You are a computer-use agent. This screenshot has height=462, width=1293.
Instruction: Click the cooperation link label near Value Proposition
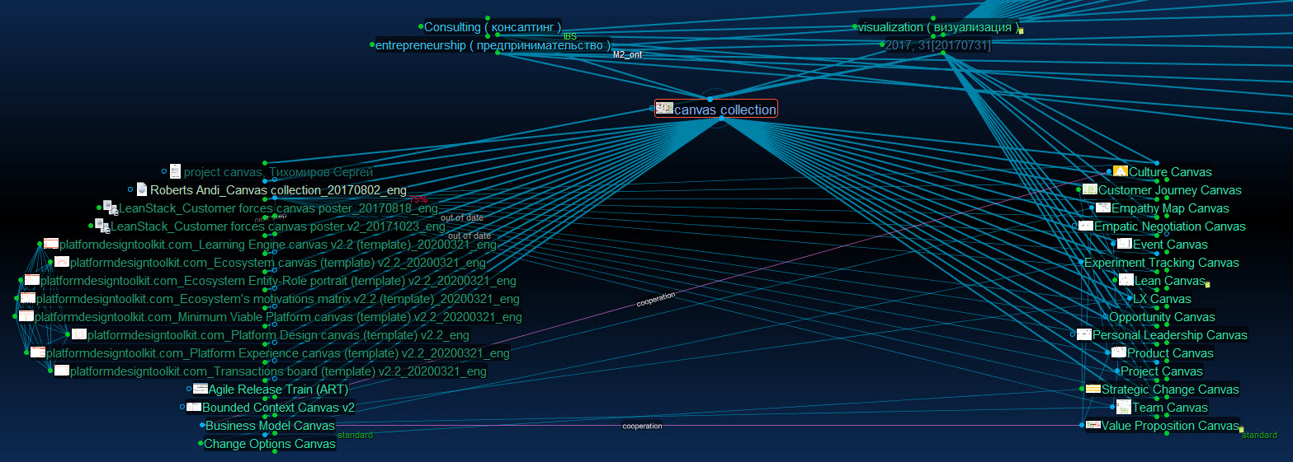click(x=642, y=426)
